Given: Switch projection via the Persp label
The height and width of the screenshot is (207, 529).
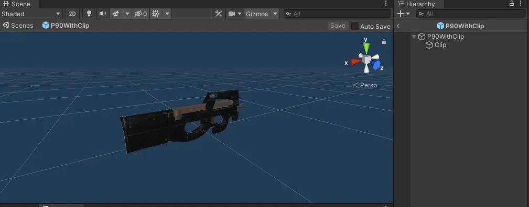Looking at the screenshot, I should point(365,85).
